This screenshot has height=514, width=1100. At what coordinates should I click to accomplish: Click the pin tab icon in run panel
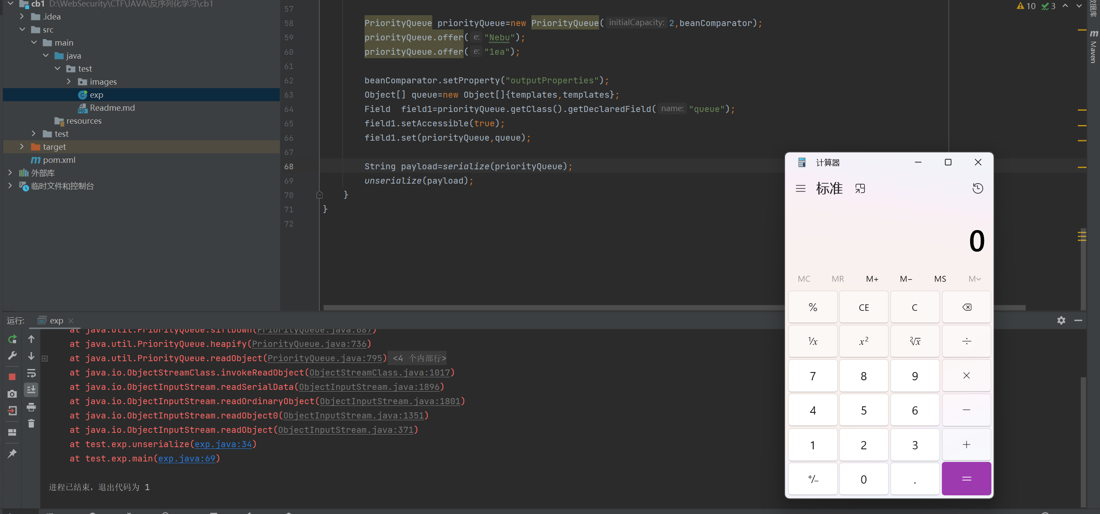point(12,453)
